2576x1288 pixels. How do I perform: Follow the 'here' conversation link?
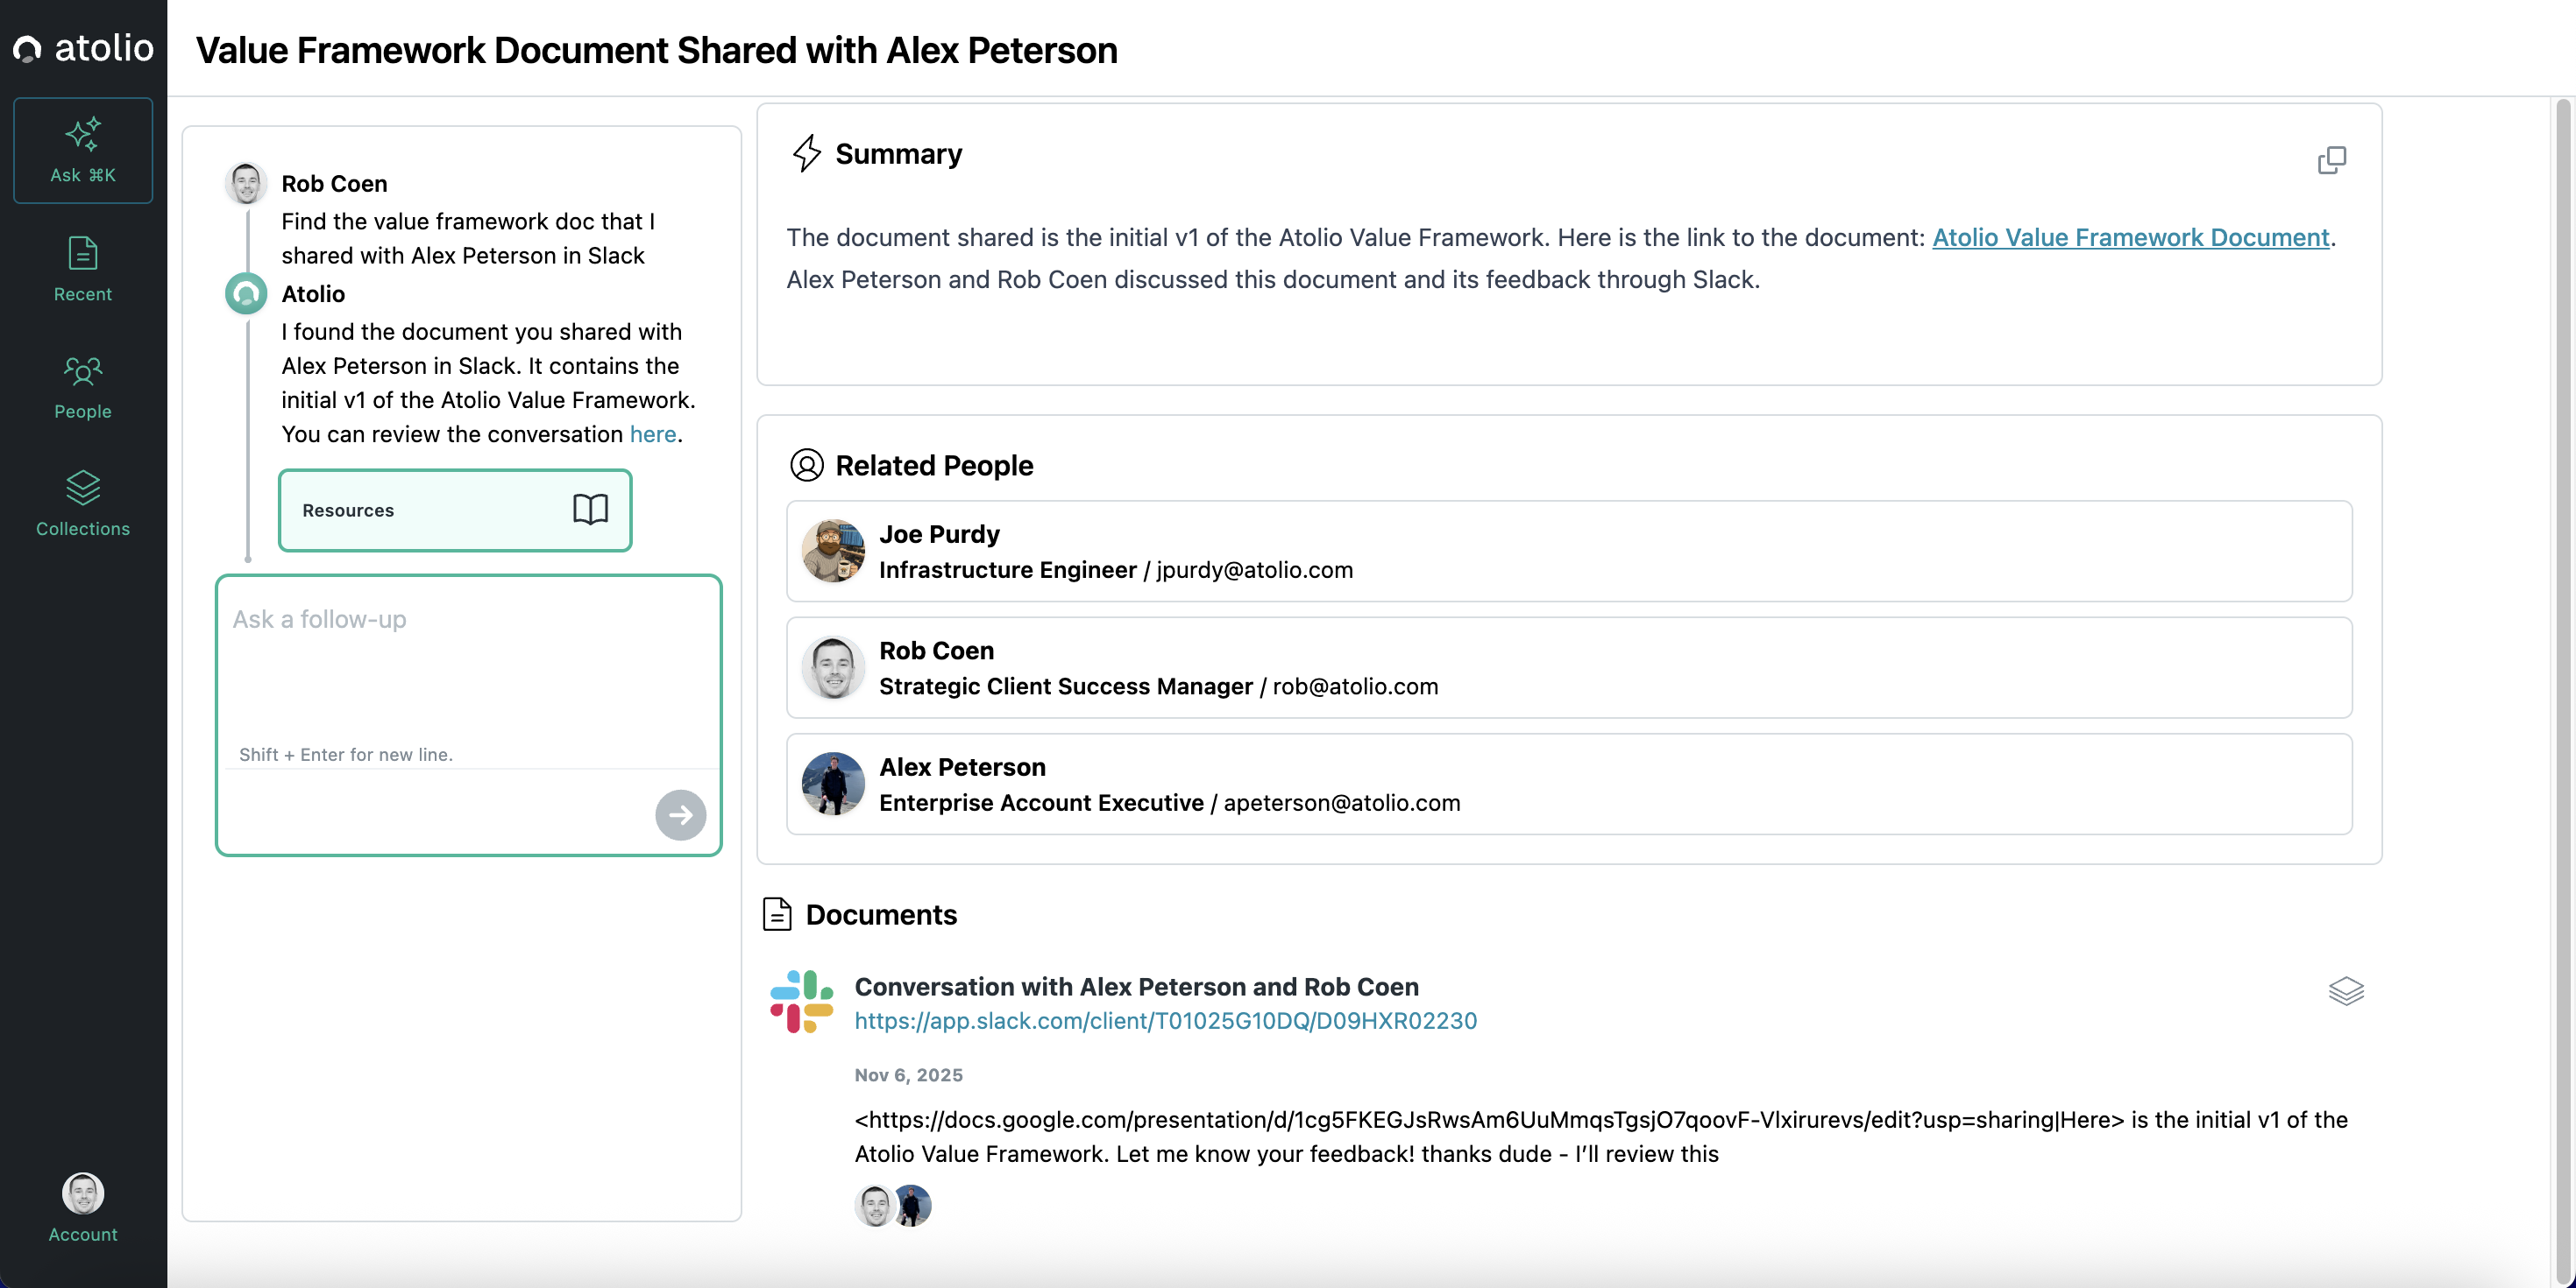[652, 433]
